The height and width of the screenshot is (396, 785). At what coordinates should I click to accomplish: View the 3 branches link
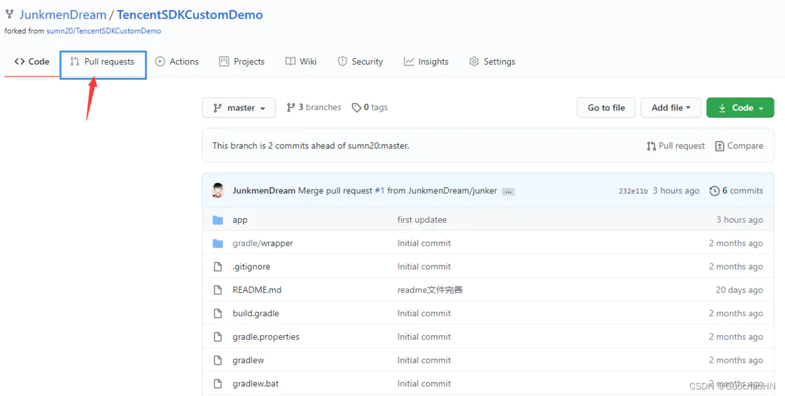coord(314,107)
